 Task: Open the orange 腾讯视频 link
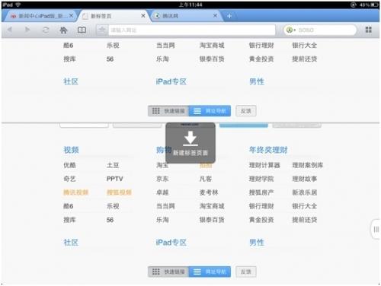point(75,192)
